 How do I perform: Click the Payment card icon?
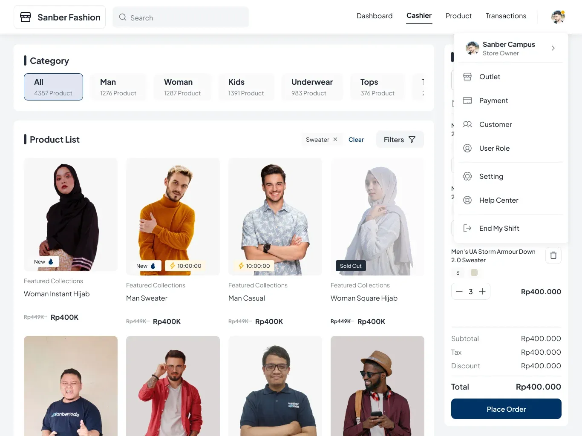pyautogui.click(x=467, y=100)
